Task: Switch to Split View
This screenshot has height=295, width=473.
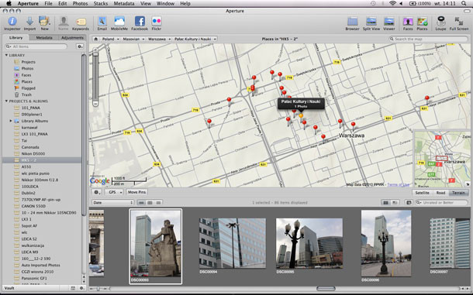Action: tap(371, 23)
